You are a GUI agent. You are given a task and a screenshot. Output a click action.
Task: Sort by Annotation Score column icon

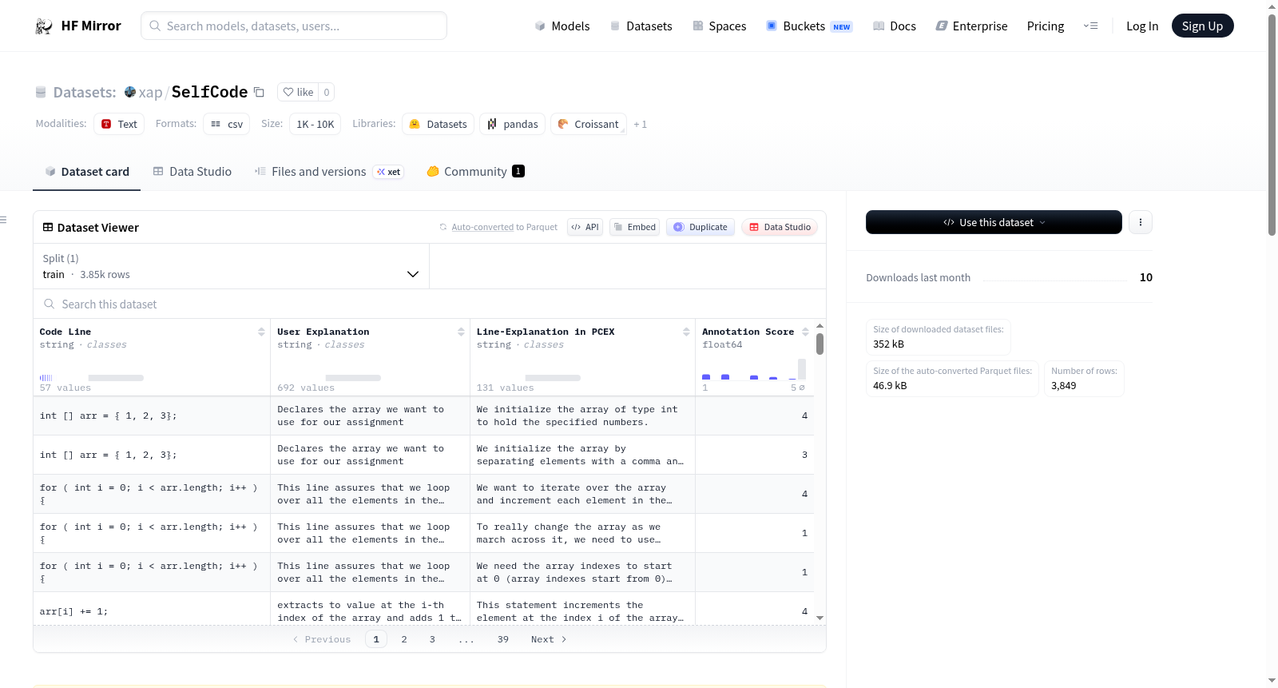click(x=805, y=332)
